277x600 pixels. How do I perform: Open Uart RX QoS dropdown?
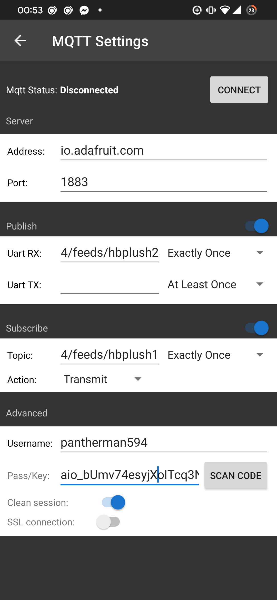[x=215, y=253]
